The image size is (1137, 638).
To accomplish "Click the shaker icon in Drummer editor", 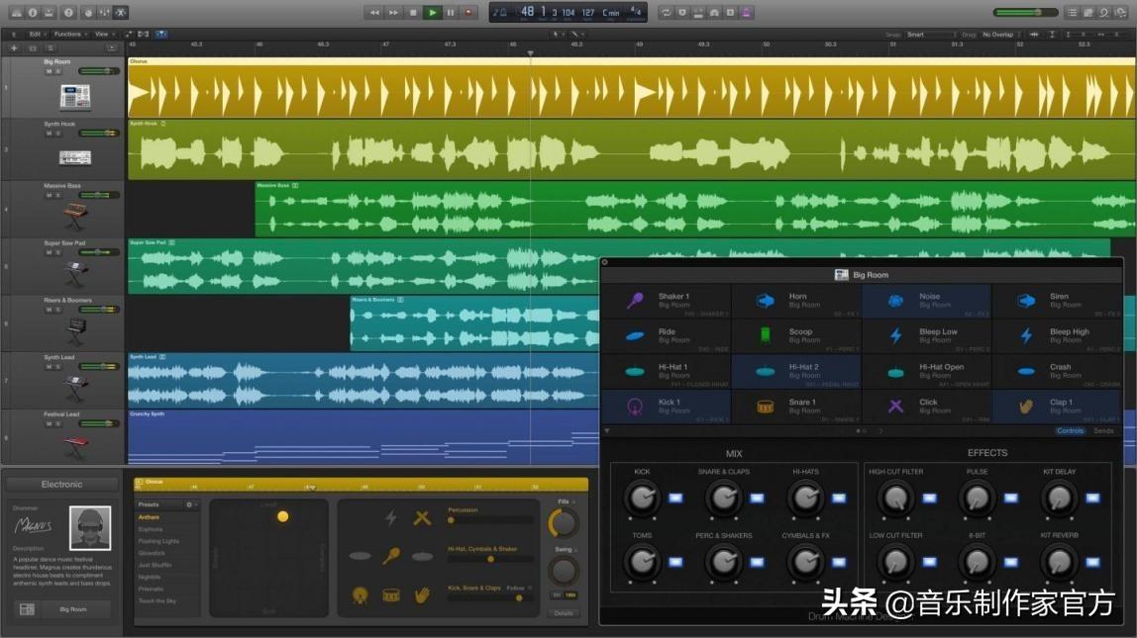I will click(391, 556).
